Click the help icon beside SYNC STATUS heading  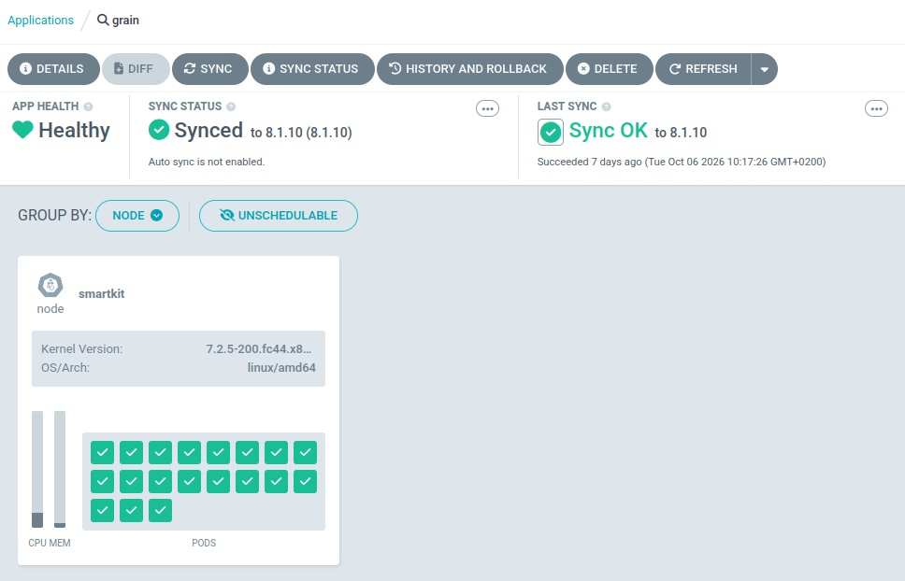tap(231, 106)
